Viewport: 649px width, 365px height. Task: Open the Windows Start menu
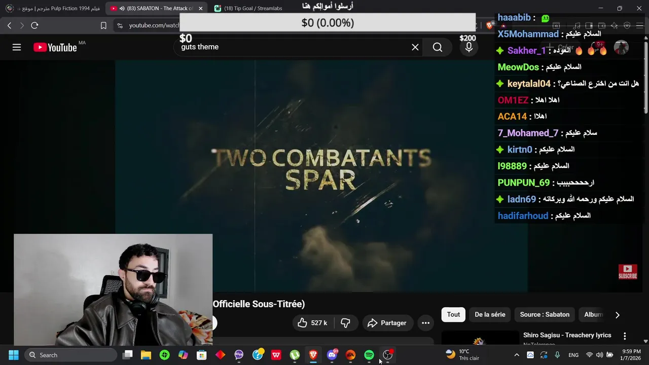click(13, 355)
